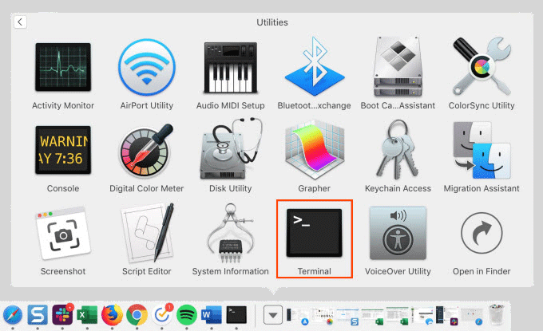Open Microsoft Word in the Dock
Viewport: 543px width, 331px height.
pyautogui.click(x=212, y=315)
